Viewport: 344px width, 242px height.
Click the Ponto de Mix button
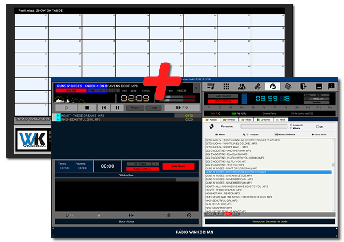point(319,134)
